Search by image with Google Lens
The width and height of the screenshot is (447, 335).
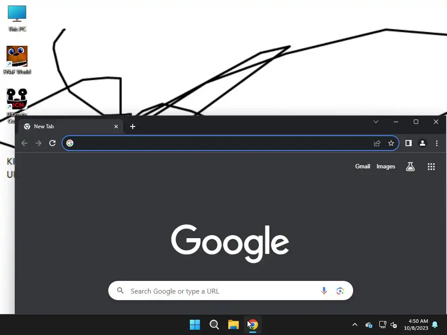pyautogui.click(x=340, y=291)
